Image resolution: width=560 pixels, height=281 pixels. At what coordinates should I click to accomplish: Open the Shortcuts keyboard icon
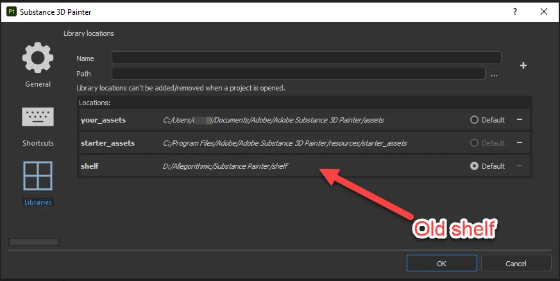pyautogui.click(x=38, y=116)
